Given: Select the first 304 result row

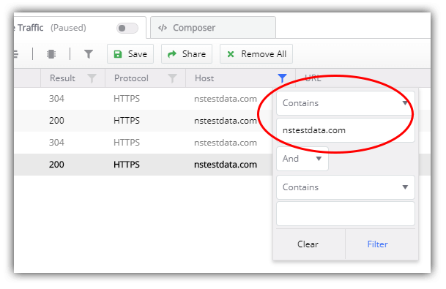Looking at the screenshot, I should tap(144, 99).
